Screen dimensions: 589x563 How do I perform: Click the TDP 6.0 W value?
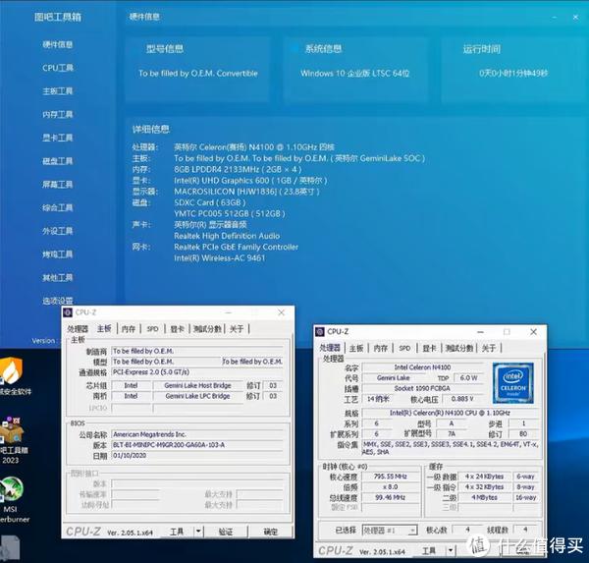click(468, 377)
